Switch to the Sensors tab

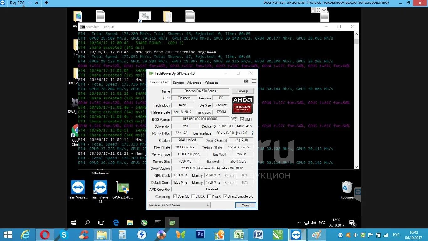point(178,83)
